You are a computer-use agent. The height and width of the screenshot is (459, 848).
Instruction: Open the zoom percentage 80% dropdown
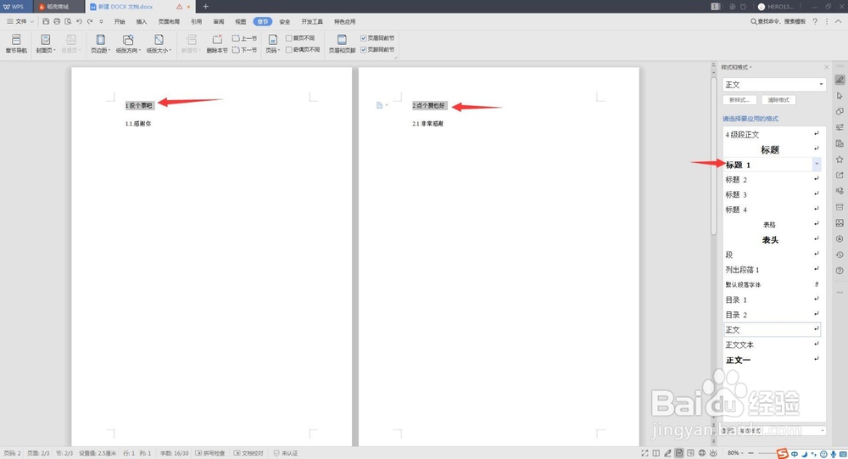(x=734, y=453)
